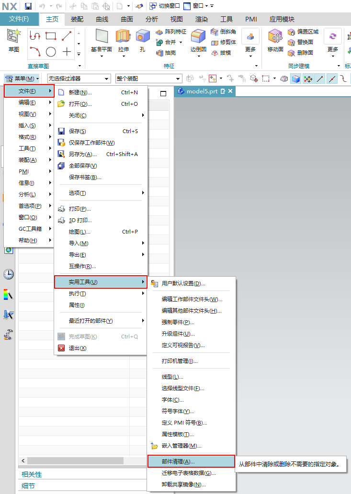This screenshot has width=351, height=494.
Task: Choose 退出(X) menu entry
Action: tap(100, 348)
